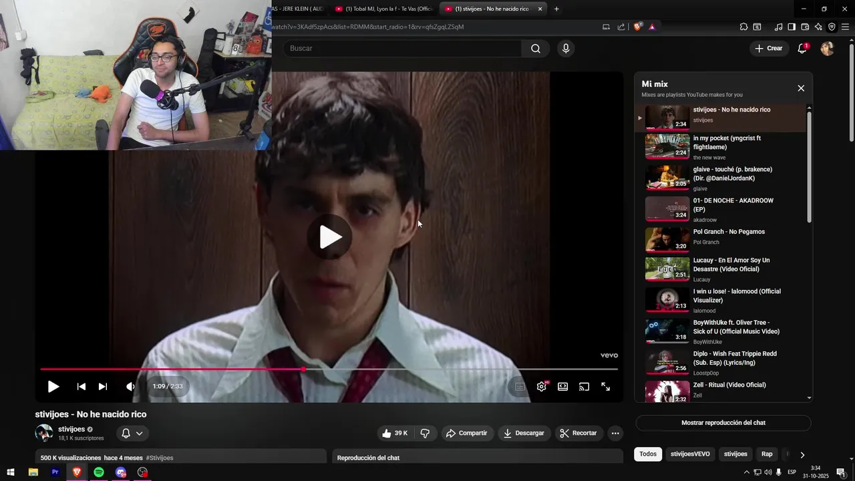
Task: Like the video with the thumbs-up
Action: 394,434
